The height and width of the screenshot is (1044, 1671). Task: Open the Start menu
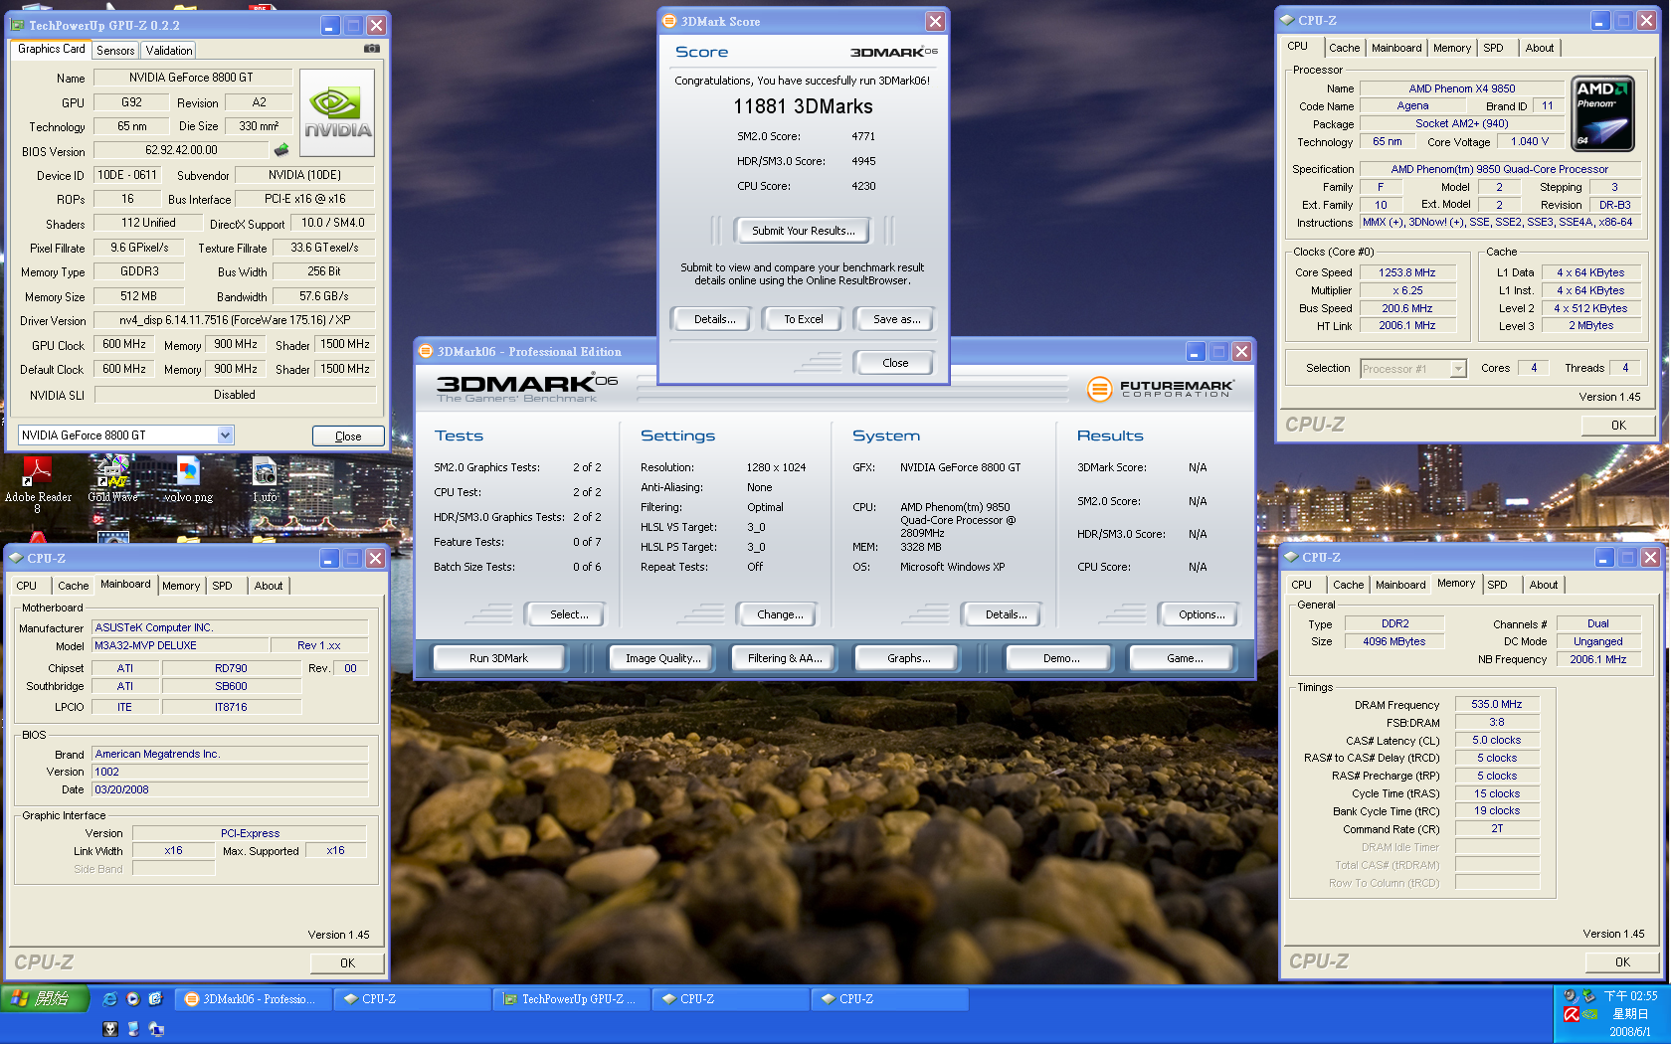coord(45,998)
